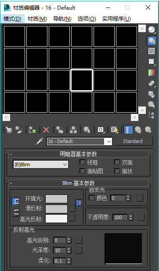The width and height of the screenshot is (159, 271).
Task: Reset map/material with red X icon
Action: coord(46,130)
